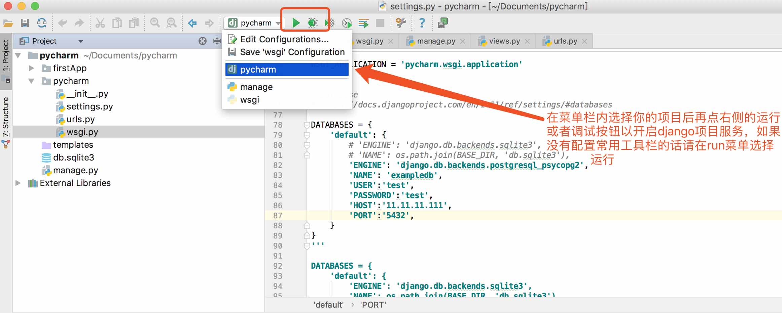This screenshot has width=782, height=313.
Task: Click the Copy toolbar icon
Action: (117, 23)
